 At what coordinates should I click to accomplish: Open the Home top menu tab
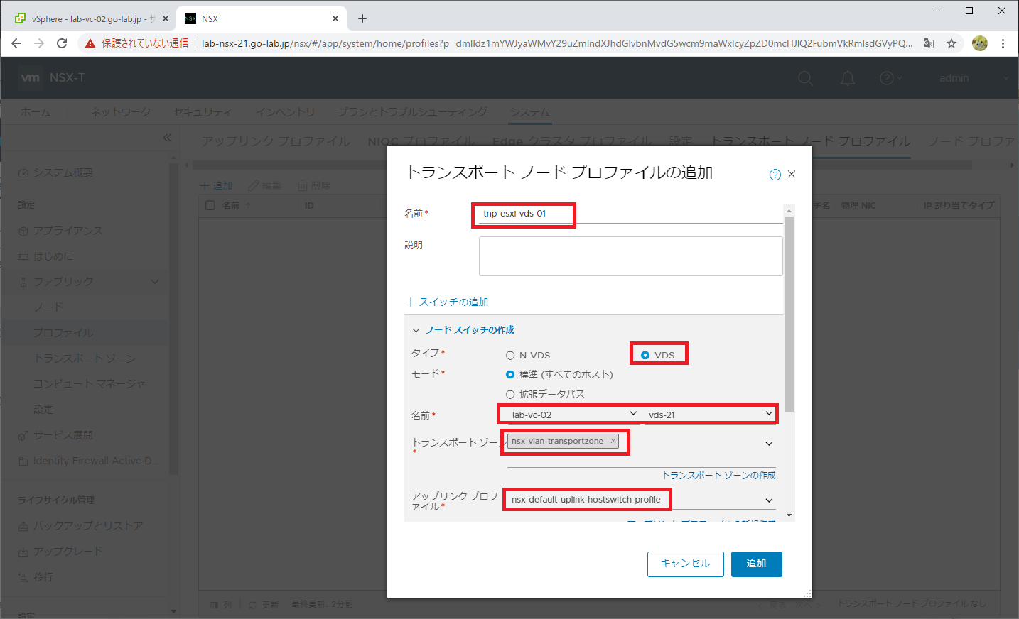click(x=36, y=112)
